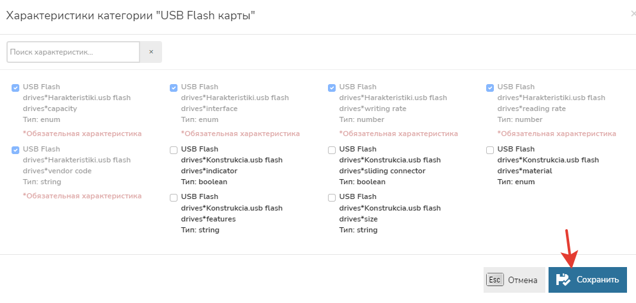Image resolution: width=636 pixels, height=303 pixels.
Task: Enable the size characteristic checkbox
Action: (x=332, y=198)
